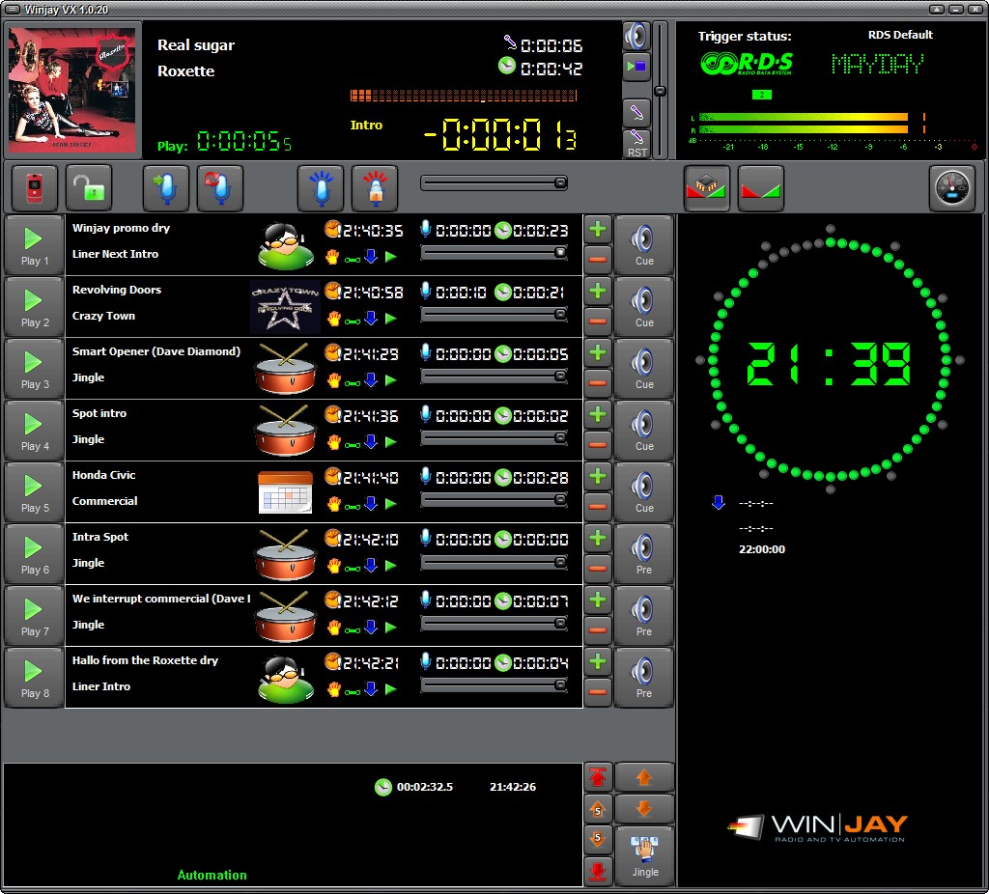Click green plus on Winjay promo dry row
Image resolution: width=989 pixels, height=894 pixels.
click(598, 230)
